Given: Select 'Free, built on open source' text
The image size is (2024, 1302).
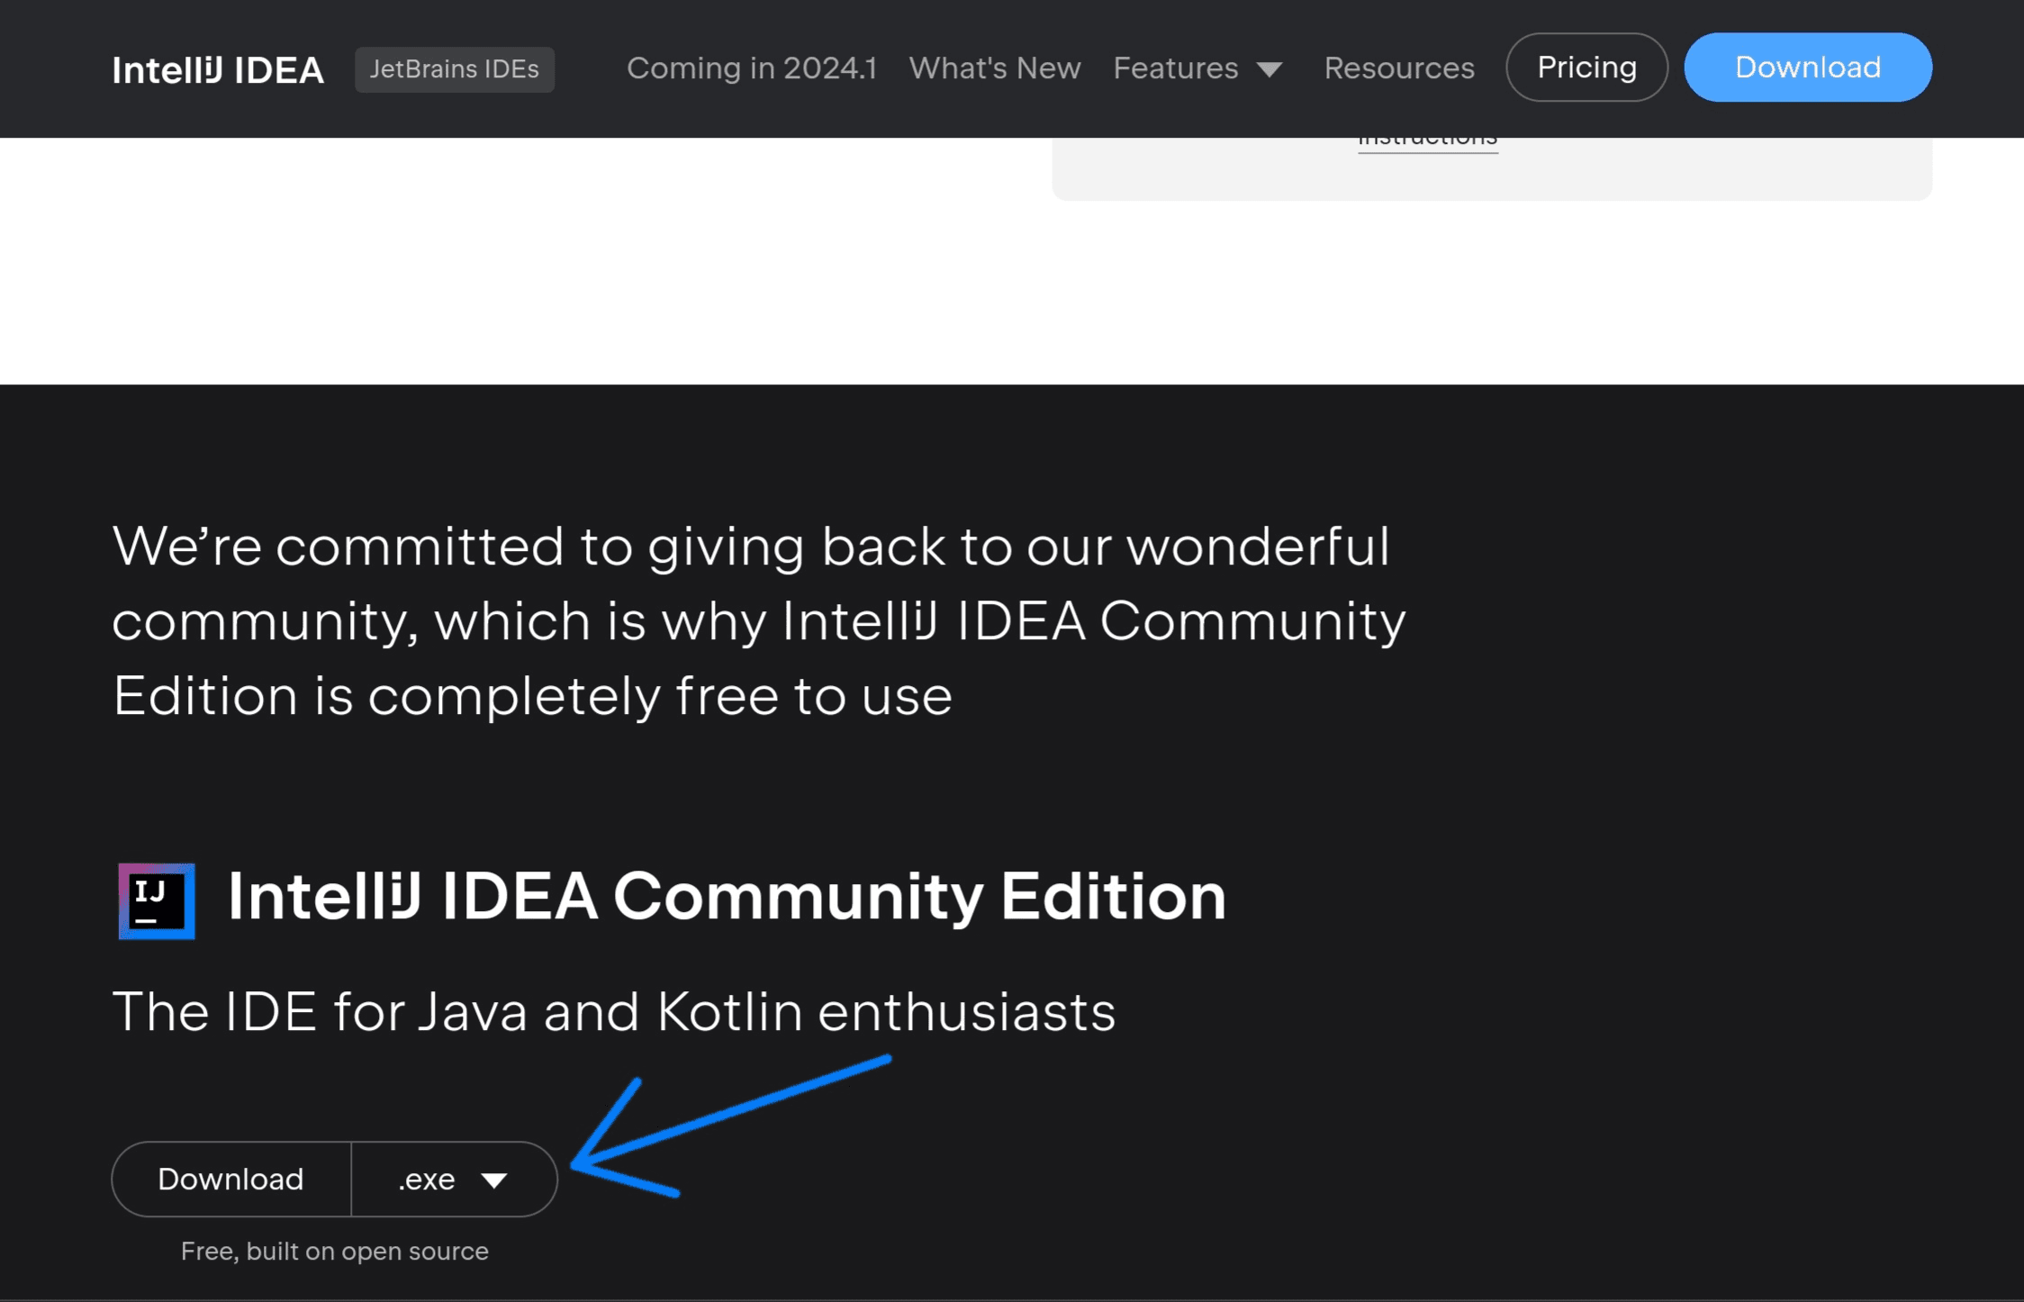Looking at the screenshot, I should (335, 1252).
